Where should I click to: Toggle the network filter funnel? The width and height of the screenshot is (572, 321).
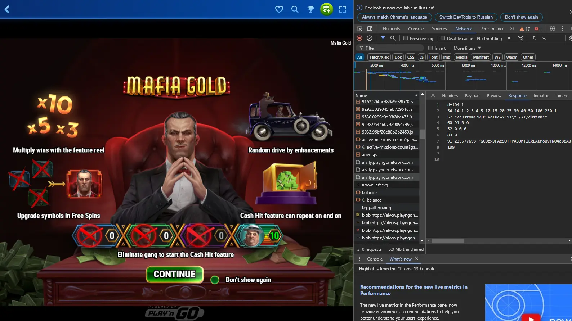click(383, 38)
